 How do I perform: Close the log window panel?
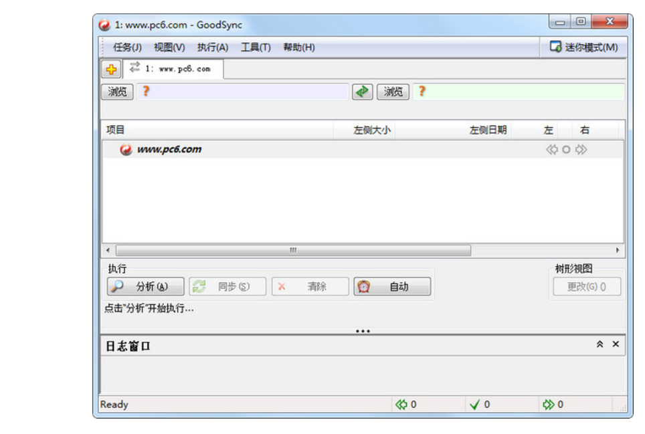616,344
